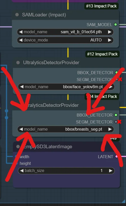Collapse the SAMLoader (Impact) node via its gray dot
This screenshot has width=126, height=206.
coord(17,15)
